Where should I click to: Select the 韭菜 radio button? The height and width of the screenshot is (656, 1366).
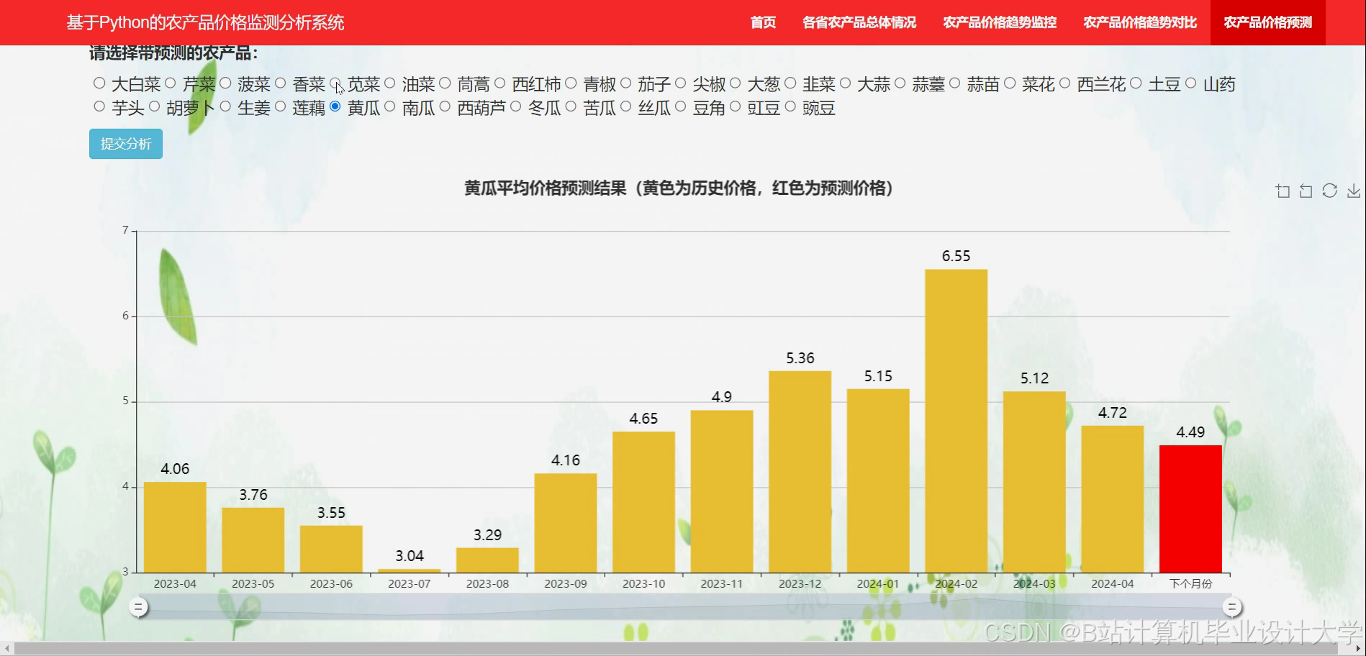click(x=790, y=83)
